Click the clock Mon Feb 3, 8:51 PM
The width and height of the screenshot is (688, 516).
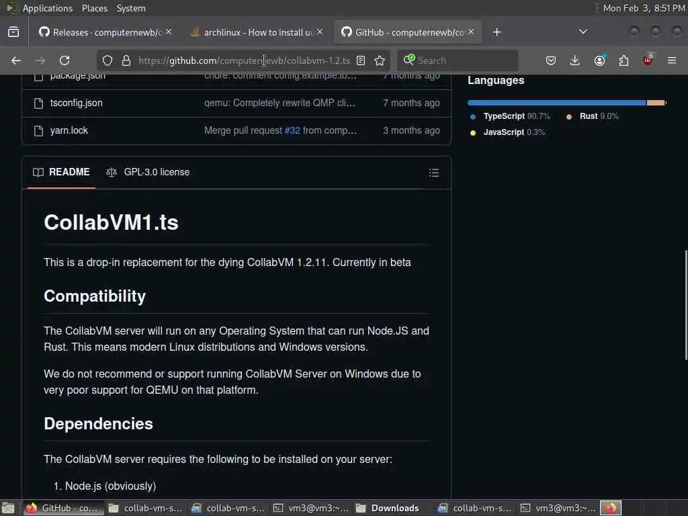point(644,8)
